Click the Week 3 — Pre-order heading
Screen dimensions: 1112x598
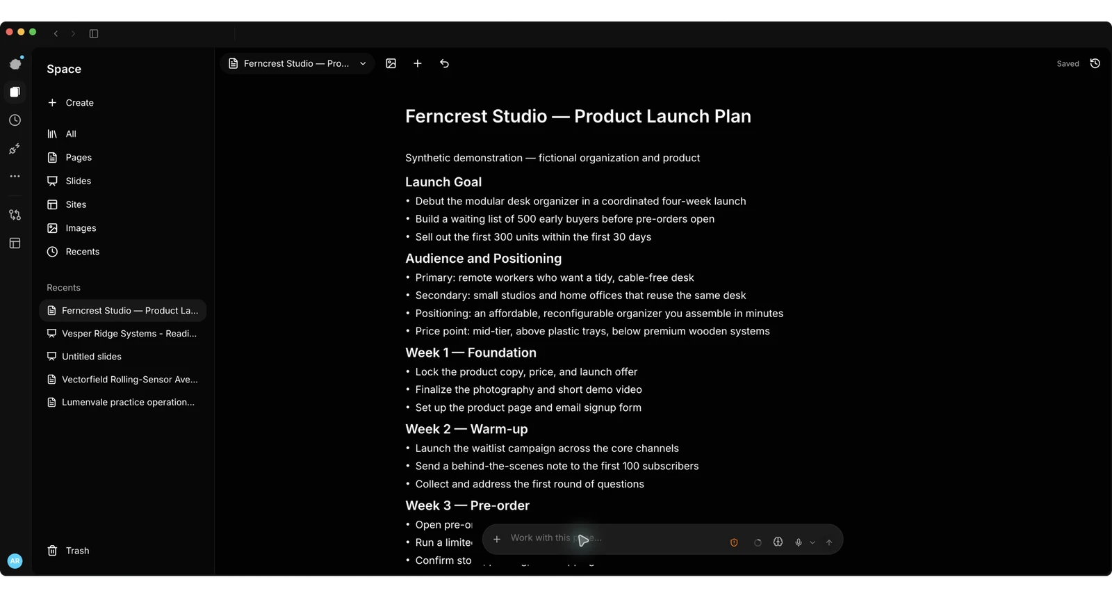click(468, 506)
